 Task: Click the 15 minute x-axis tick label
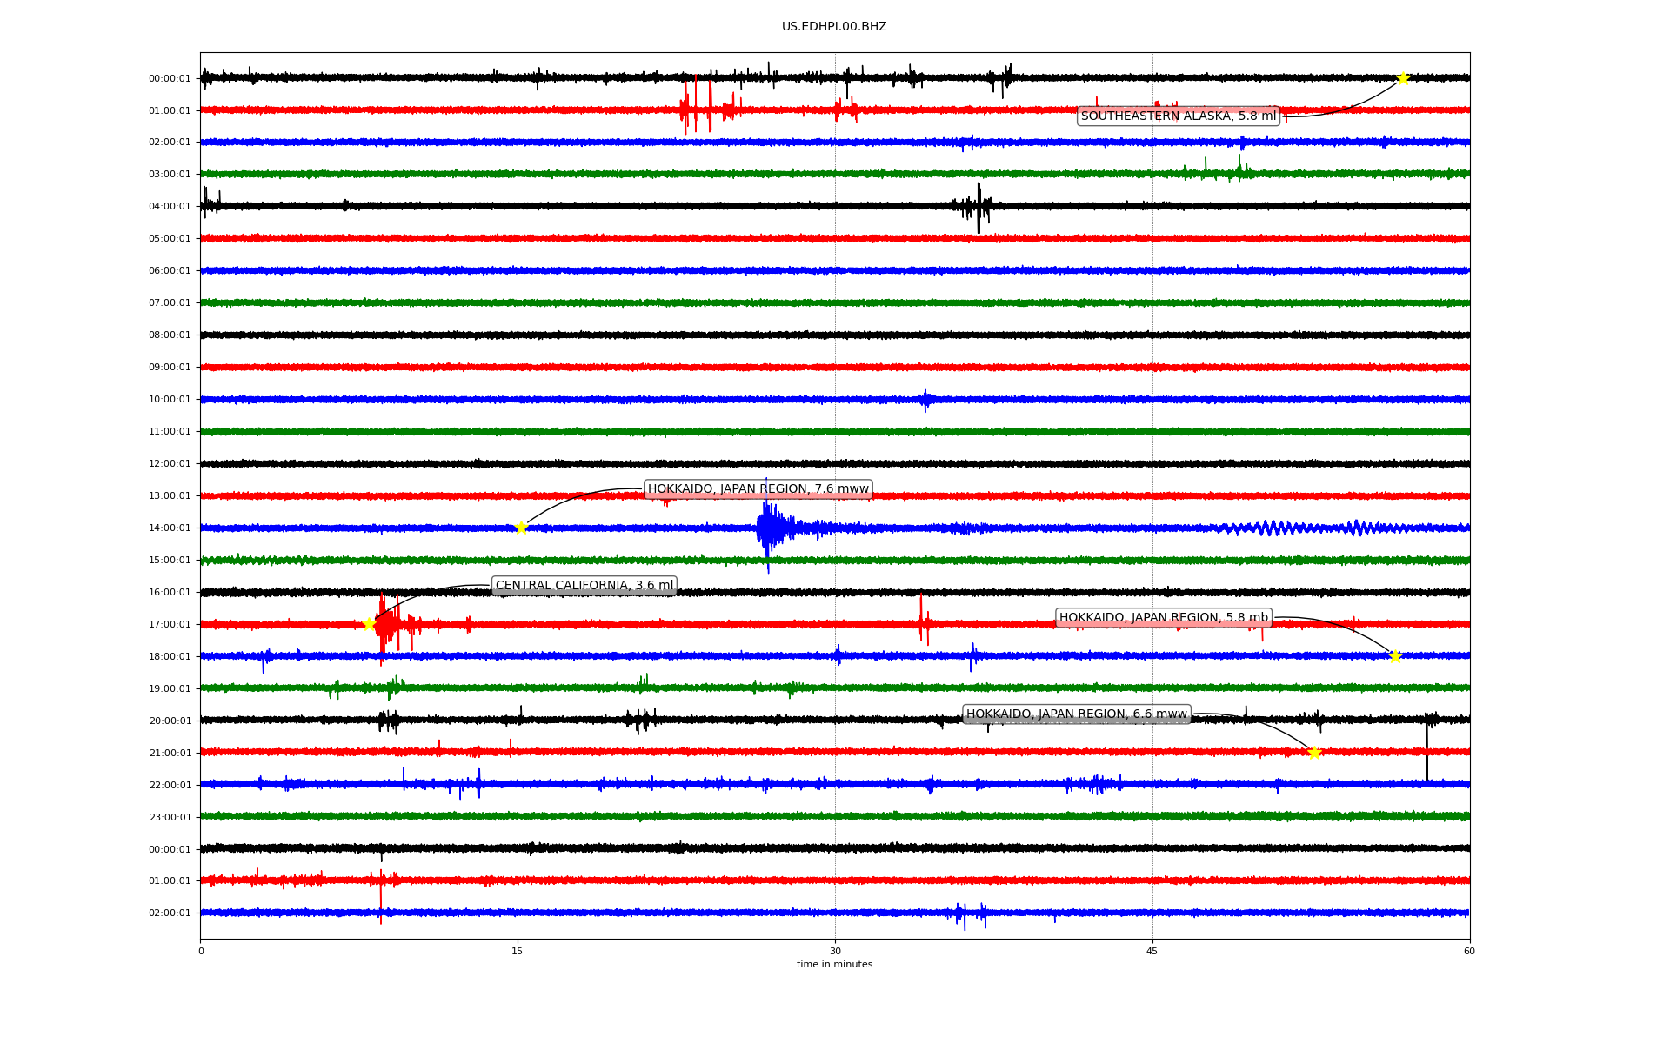(518, 951)
